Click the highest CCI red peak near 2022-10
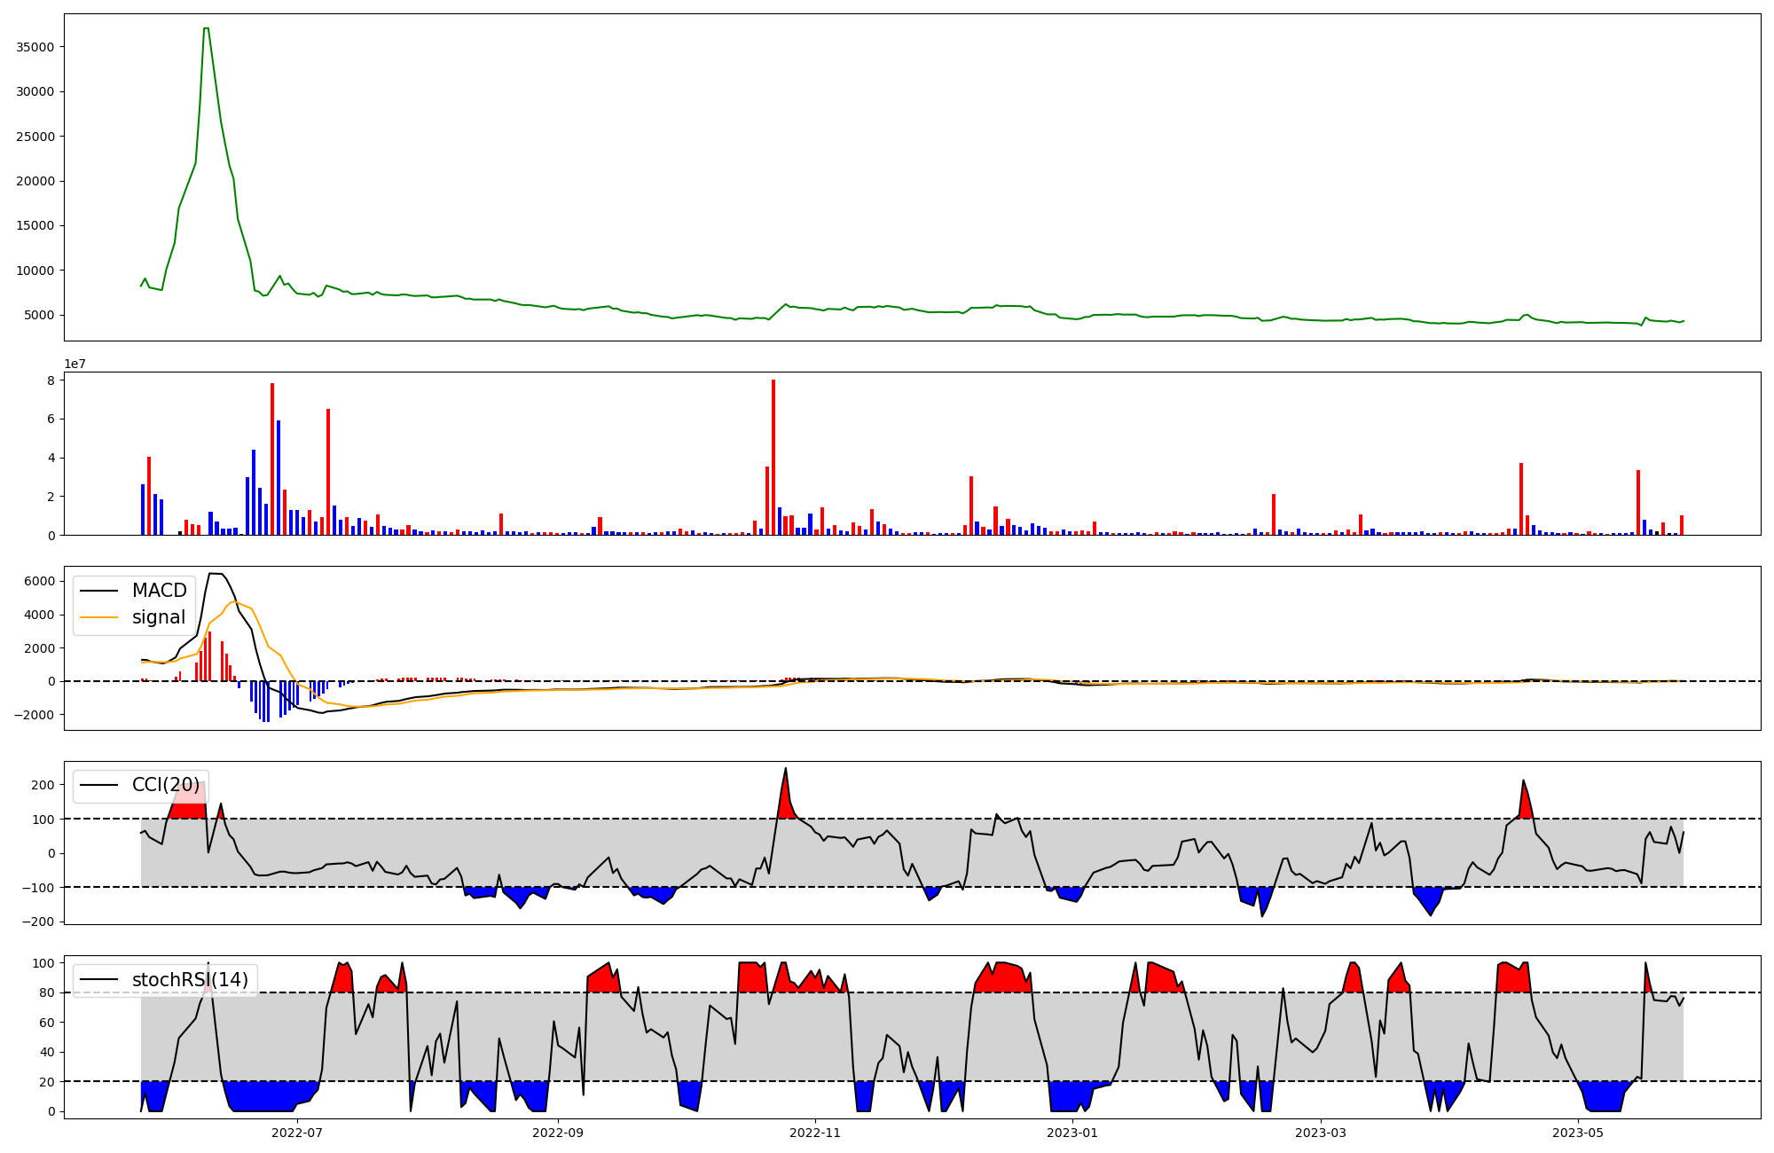Image resolution: width=1774 pixels, height=1153 pixels. pos(785,769)
